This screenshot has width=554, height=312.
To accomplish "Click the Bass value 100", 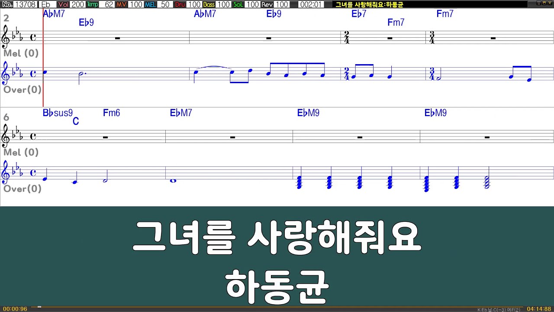I will [223, 4].
